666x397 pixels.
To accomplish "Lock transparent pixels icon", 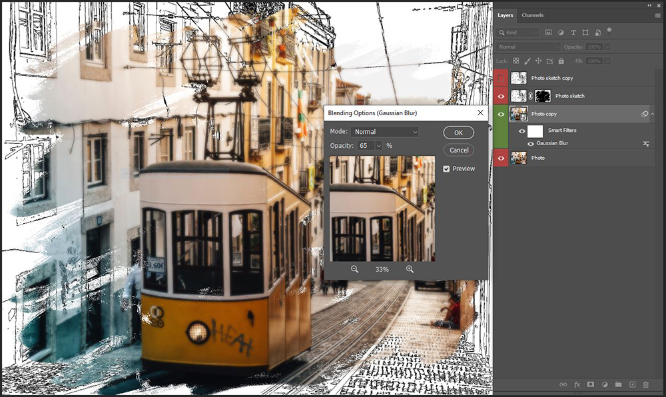I will [515, 61].
